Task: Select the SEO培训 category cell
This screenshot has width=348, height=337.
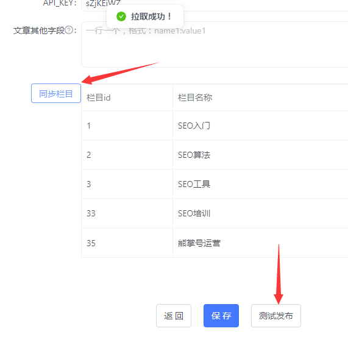Action: (x=260, y=213)
